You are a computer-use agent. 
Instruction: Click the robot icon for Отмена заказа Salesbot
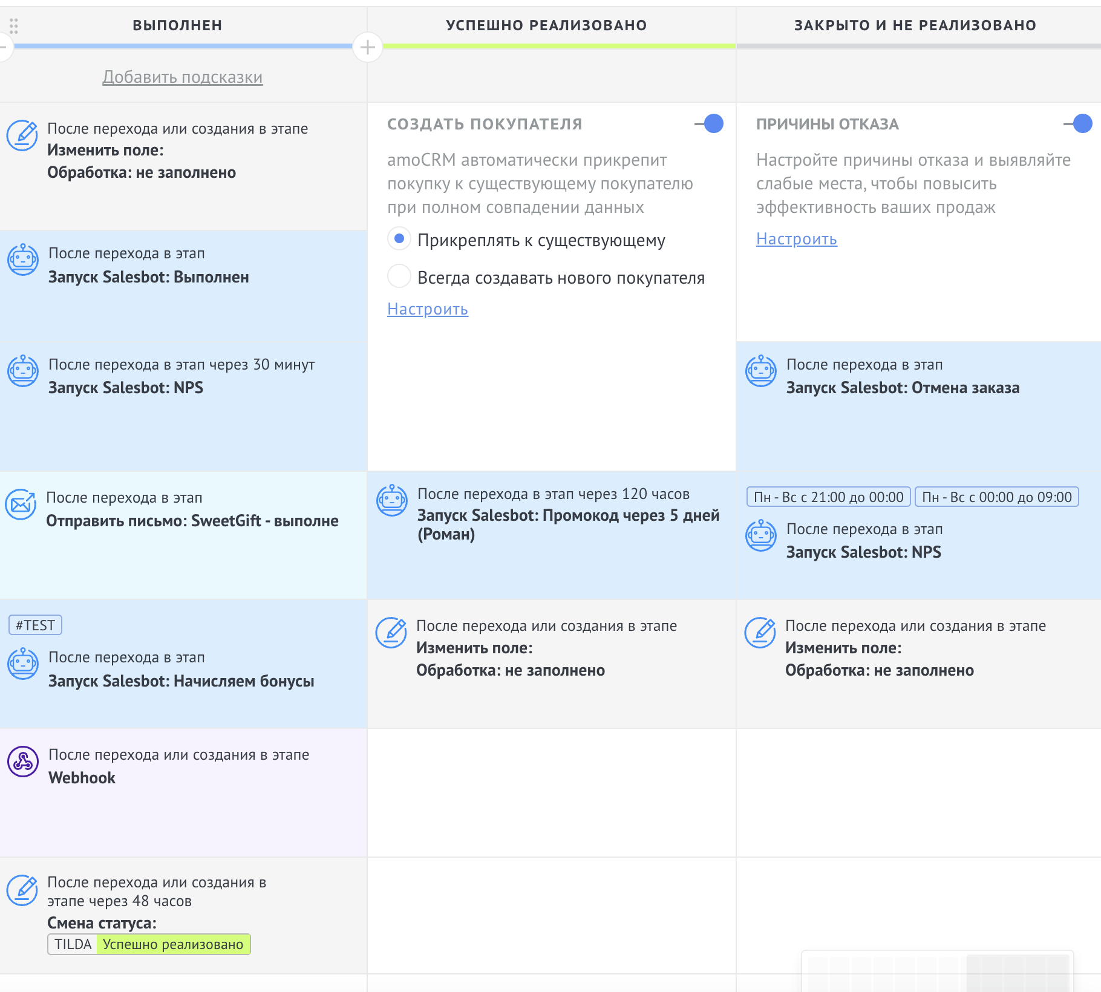tap(760, 371)
